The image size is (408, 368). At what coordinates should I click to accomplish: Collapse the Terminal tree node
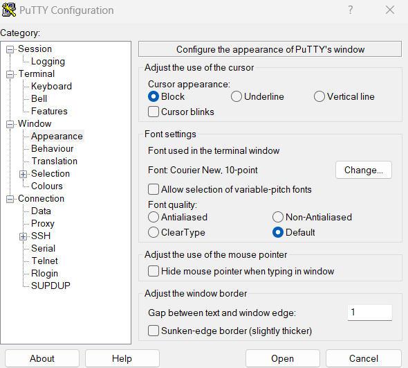coord(10,74)
